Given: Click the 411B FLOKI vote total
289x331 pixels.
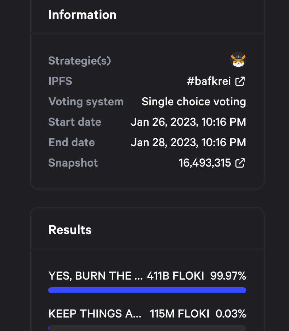Looking at the screenshot, I should pos(176,276).
